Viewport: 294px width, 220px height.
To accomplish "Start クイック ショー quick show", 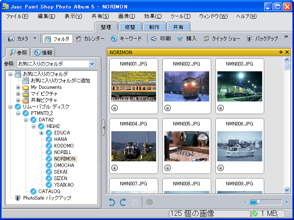I will click(x=222, y=39).
